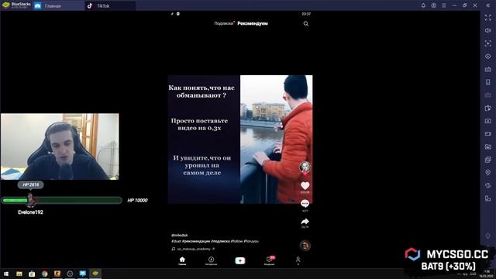496x279 pixels.
Task: Open media folder icon in sidebar
Action: (488, 146)
